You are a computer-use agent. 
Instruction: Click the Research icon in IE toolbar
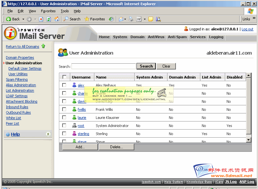point(158,19)
